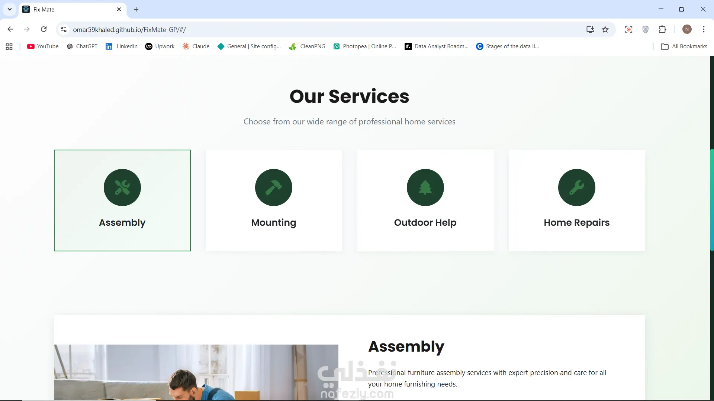Viewport: 714px width, 401px height.
Task: Click the Assembly worker photo
Action: [x=196, y=372]
